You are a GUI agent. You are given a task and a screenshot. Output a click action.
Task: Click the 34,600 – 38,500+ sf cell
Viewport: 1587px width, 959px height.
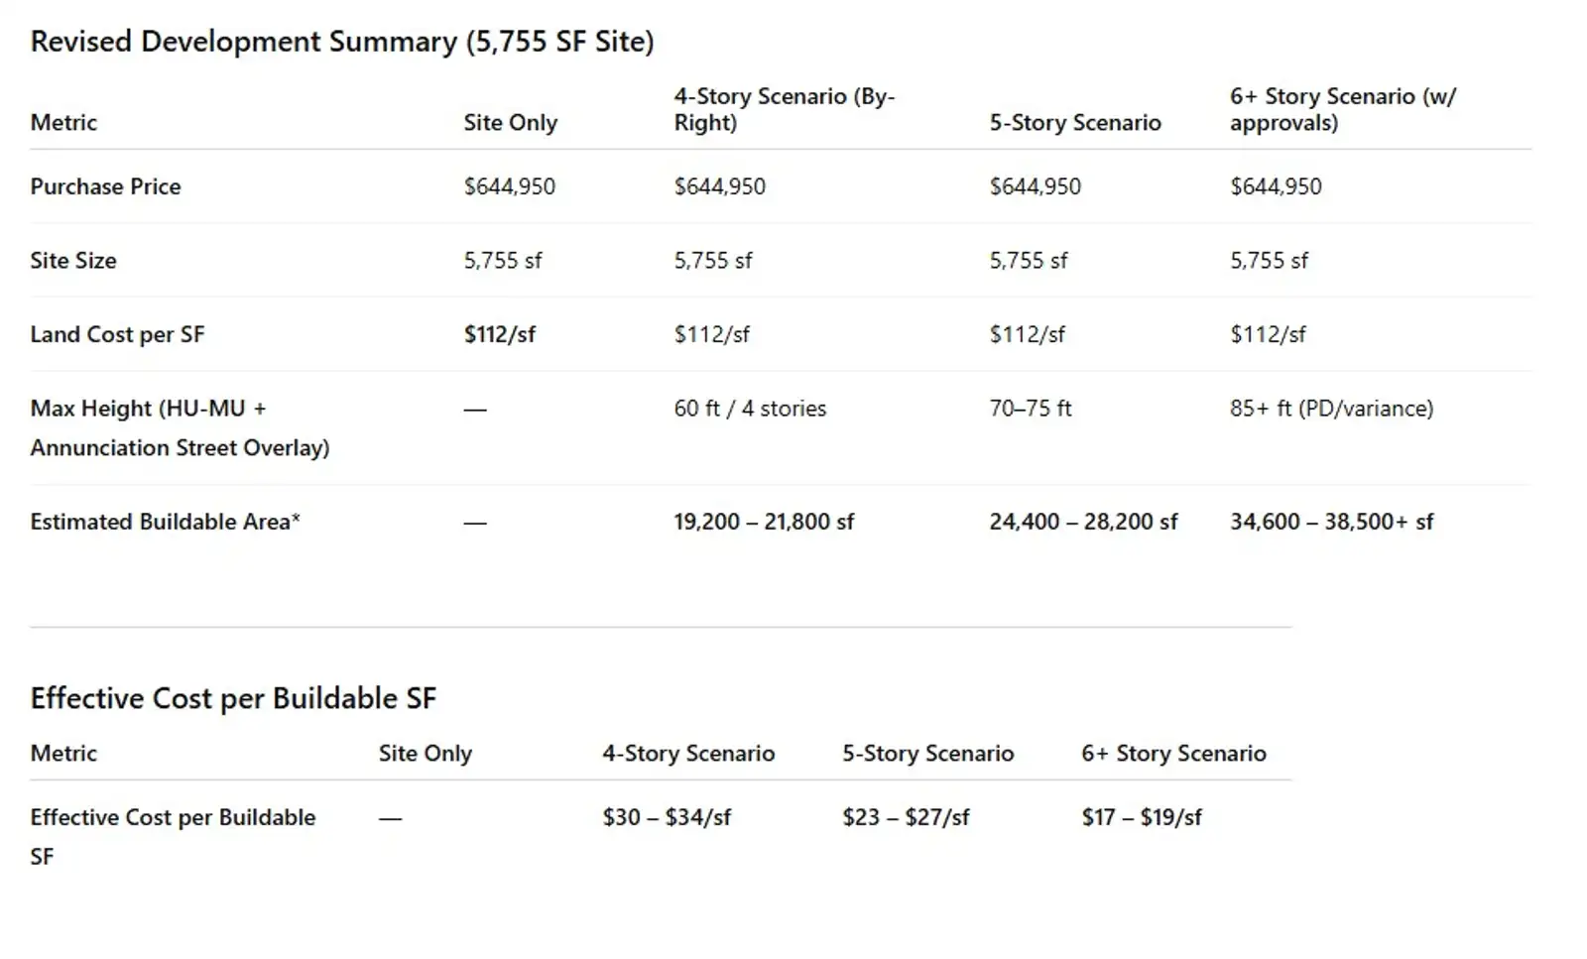point(1331,522)
